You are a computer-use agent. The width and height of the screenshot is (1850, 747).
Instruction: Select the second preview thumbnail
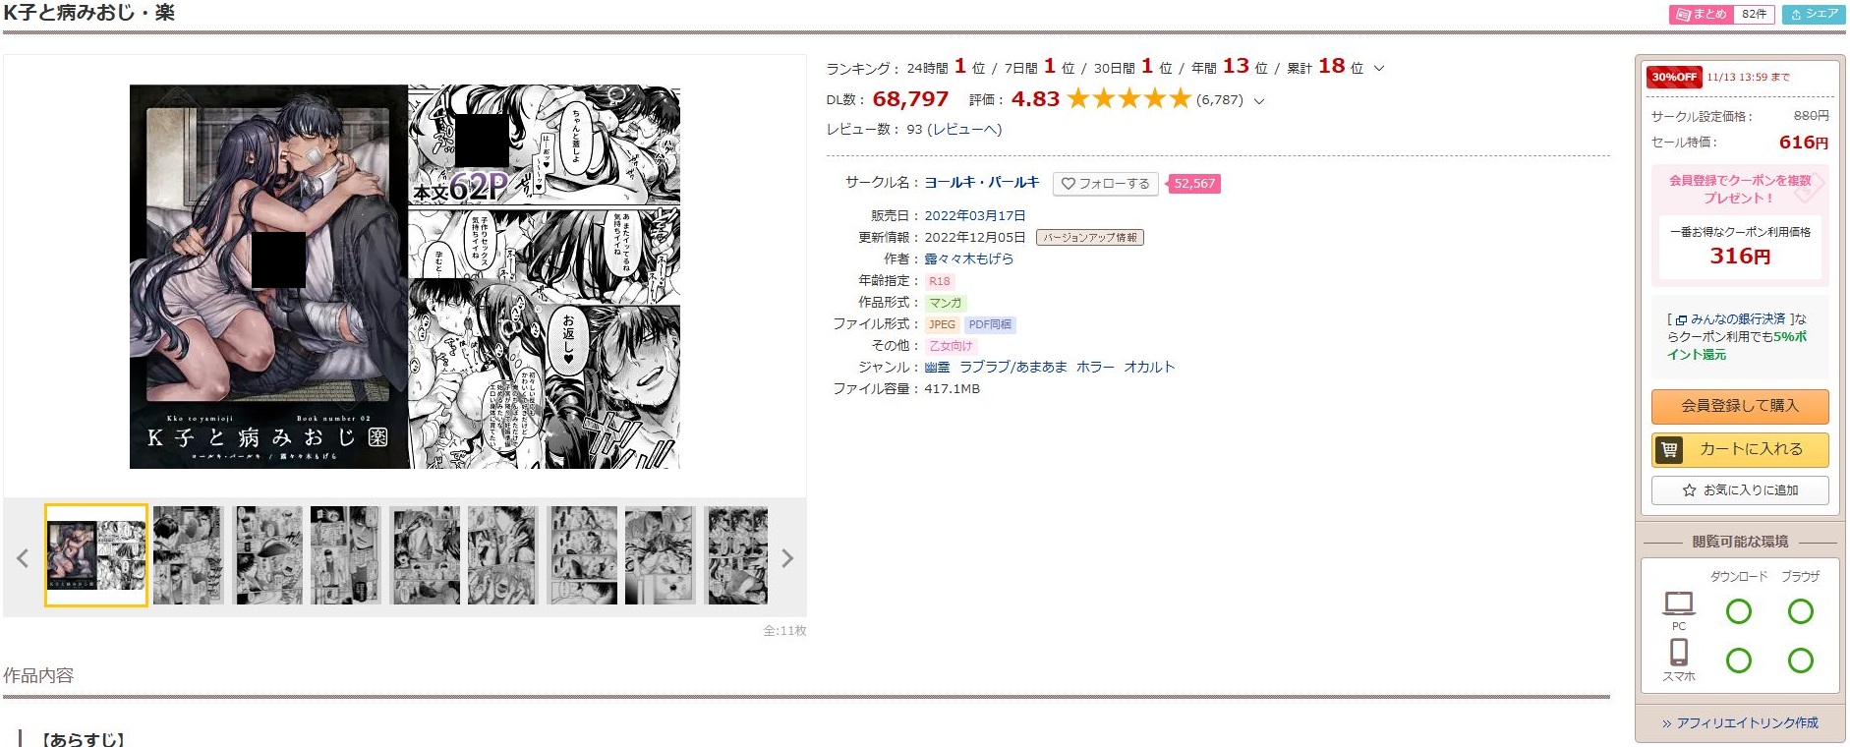tap(189, 555)
